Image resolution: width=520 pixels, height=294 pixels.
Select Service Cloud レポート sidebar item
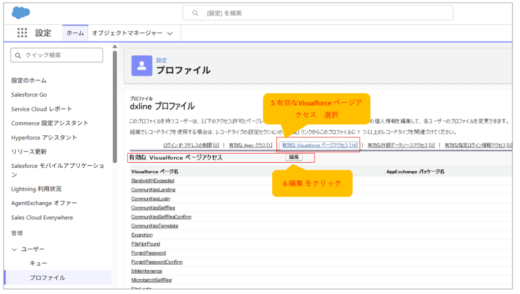pos(41,109)
